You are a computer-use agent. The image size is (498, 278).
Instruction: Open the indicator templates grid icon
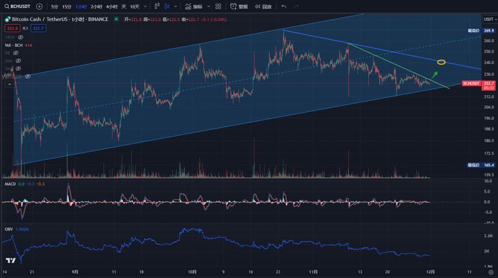(x=218, y=7)
